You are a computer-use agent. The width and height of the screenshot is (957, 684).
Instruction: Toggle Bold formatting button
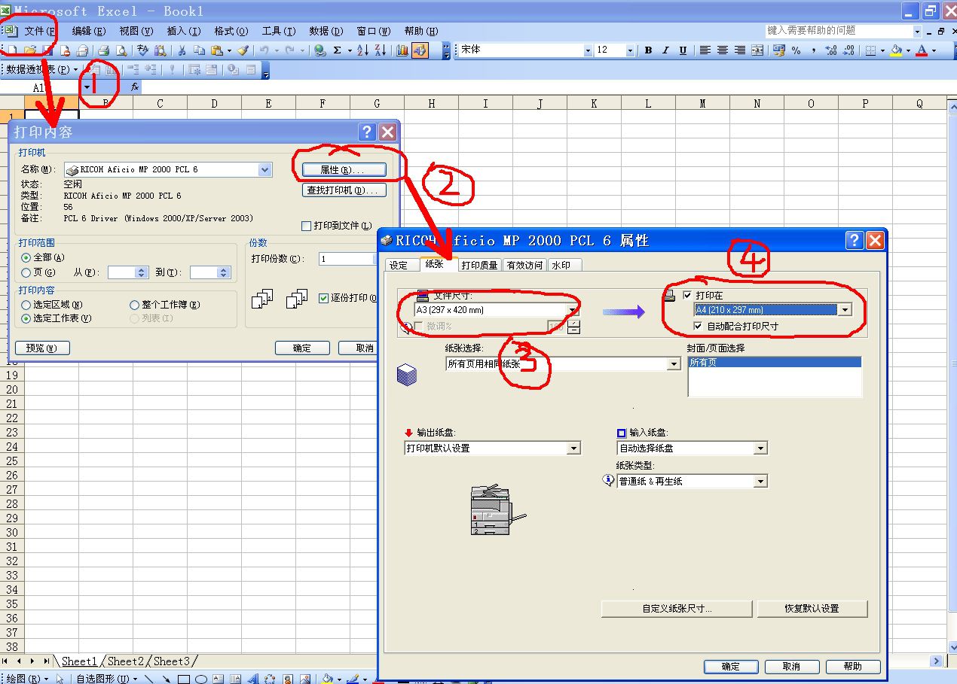click(x=648, y=50)
